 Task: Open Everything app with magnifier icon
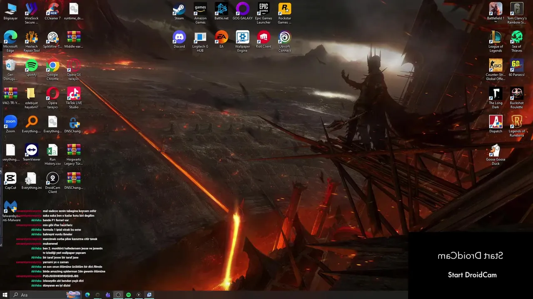click(x=32, y=125)
